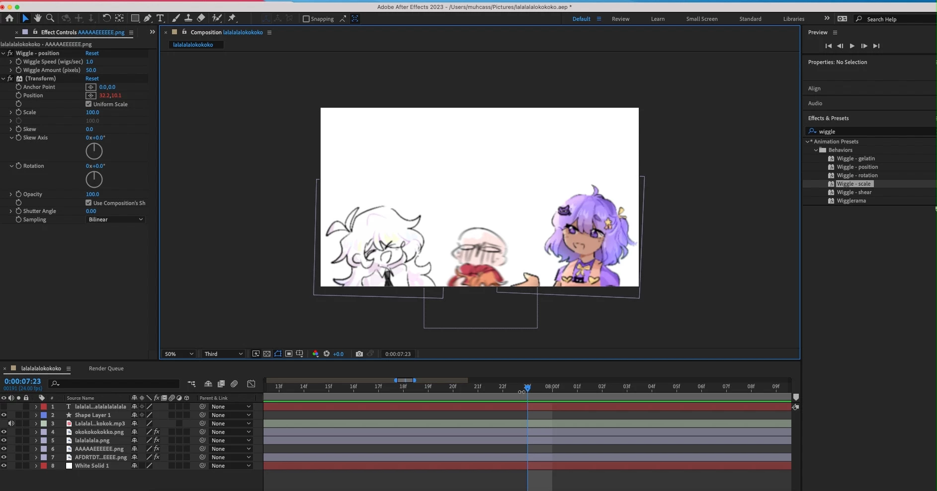The width and height of the screenshot is (937, 491).
Task: Hide the White Solid 1 layer
Action: click(x=4, y=466)
